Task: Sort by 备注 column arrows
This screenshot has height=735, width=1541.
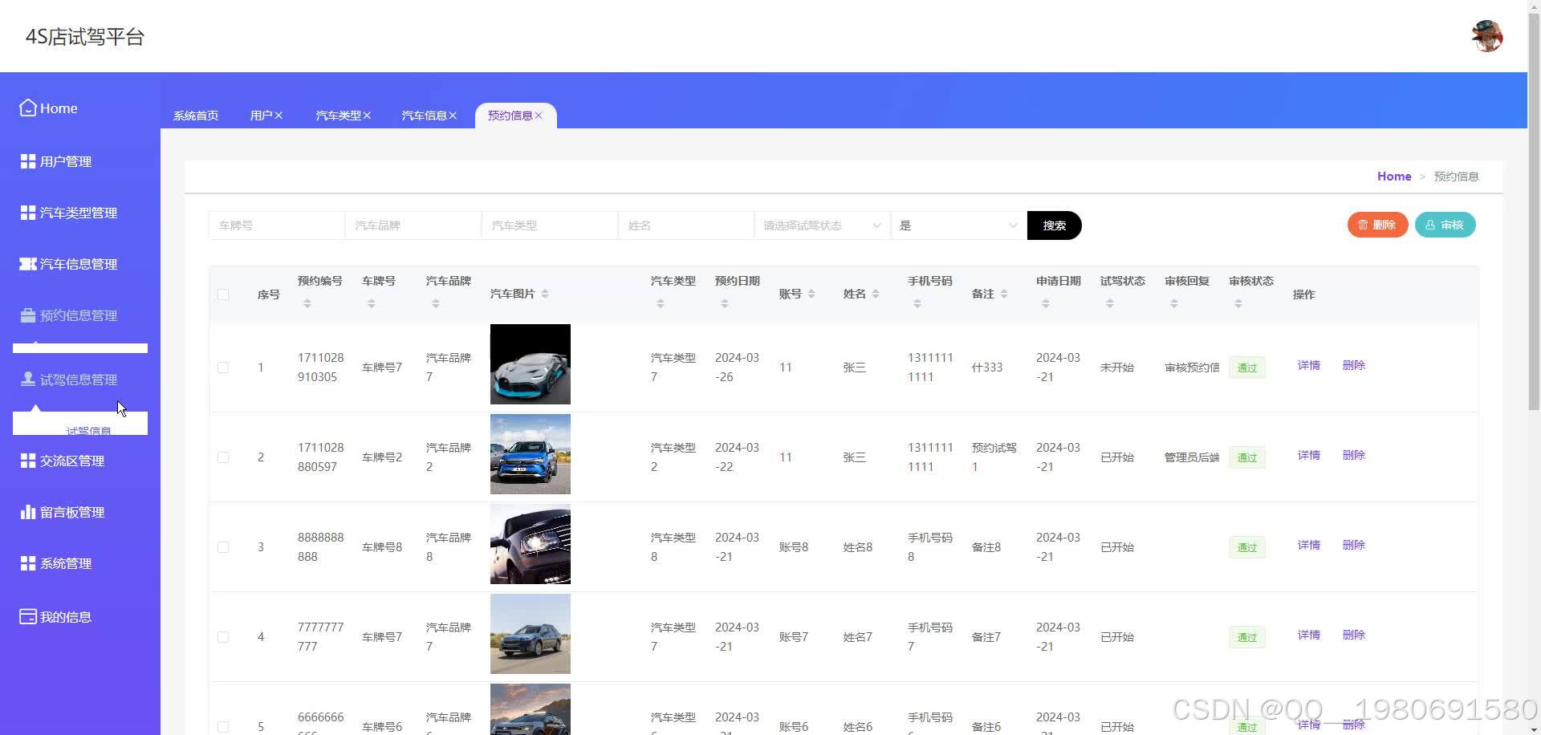Action: [x=1003, y=294]
